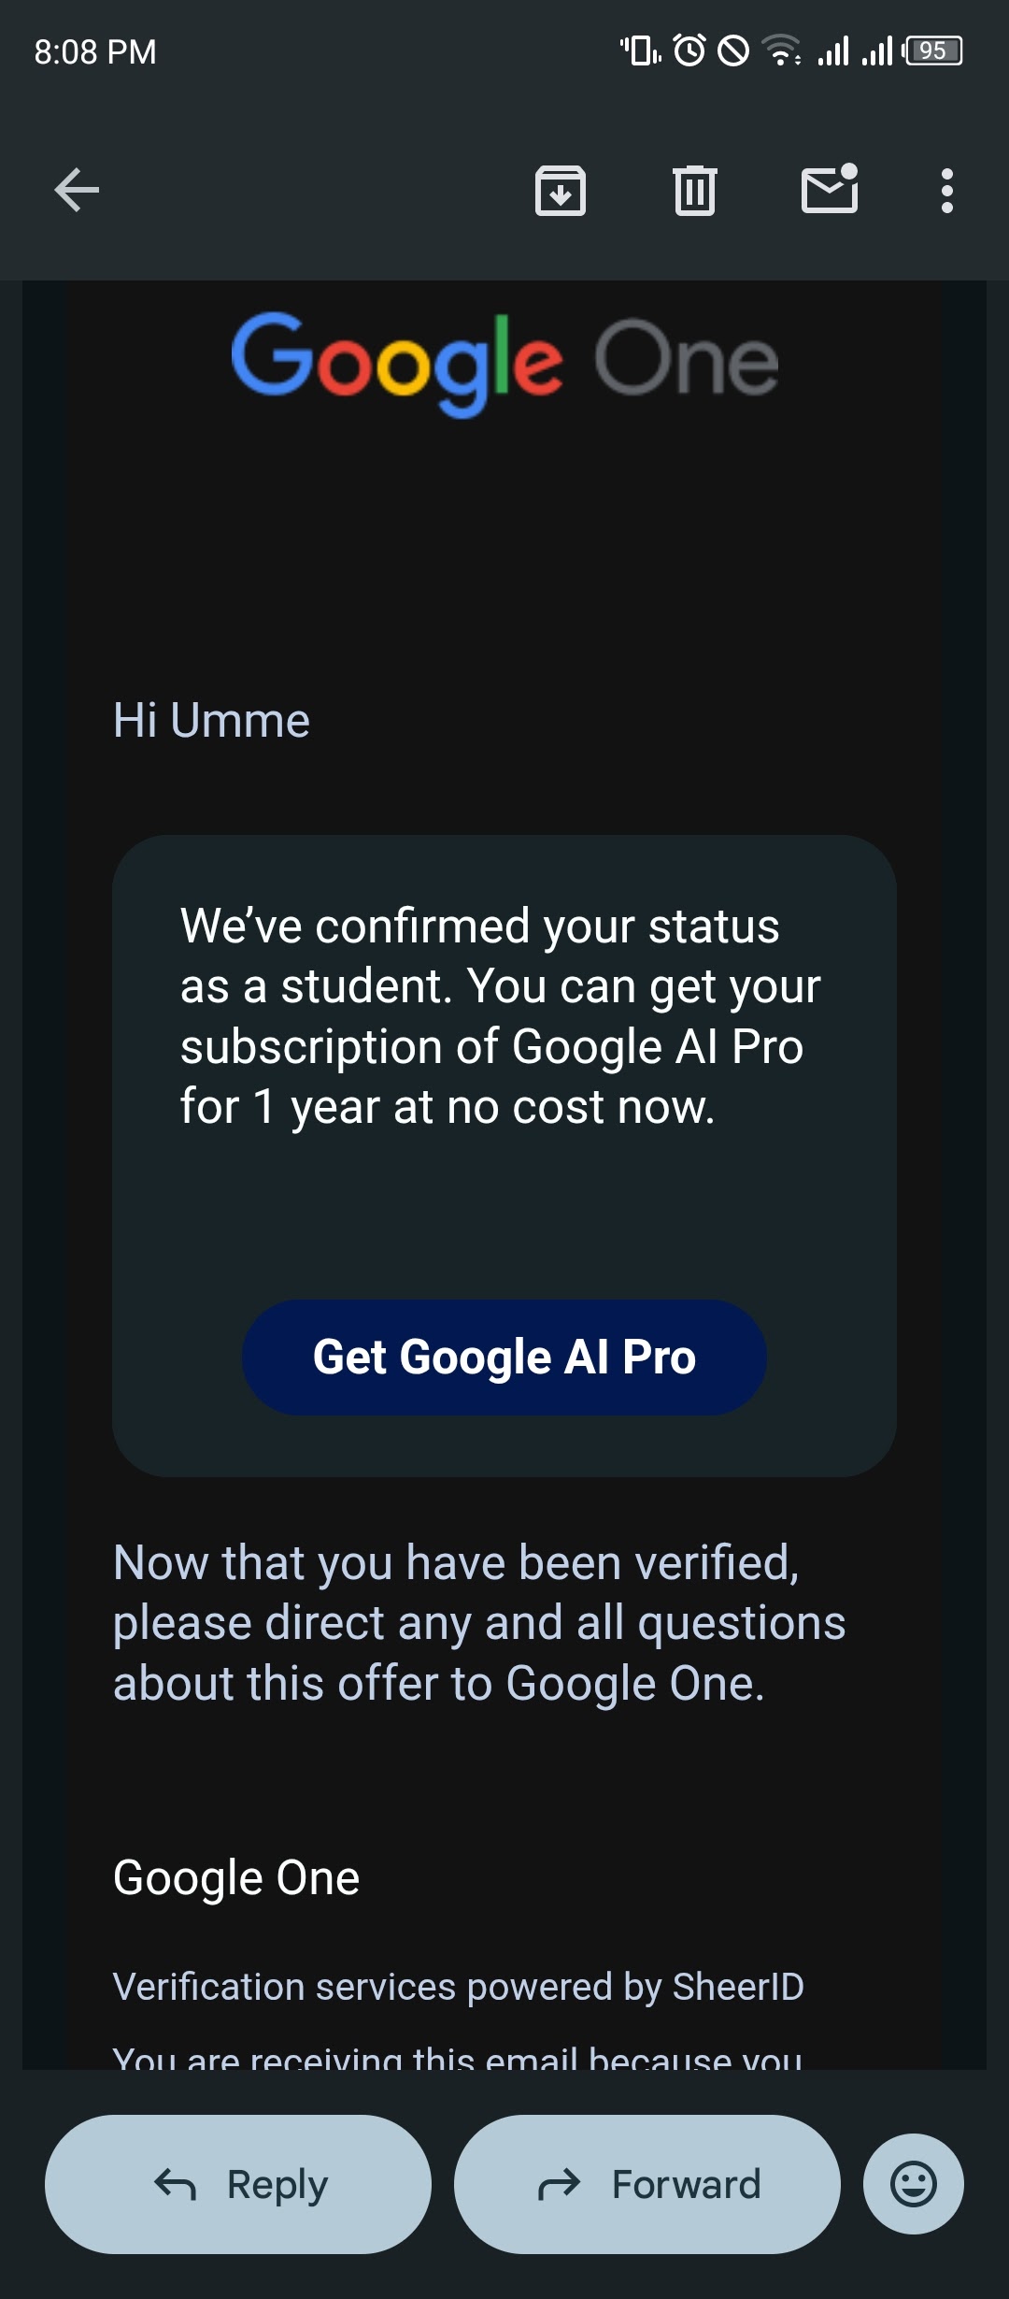Delete this email with trash icon
This screenshot has width=1009, height=2299.
point(694,191)
